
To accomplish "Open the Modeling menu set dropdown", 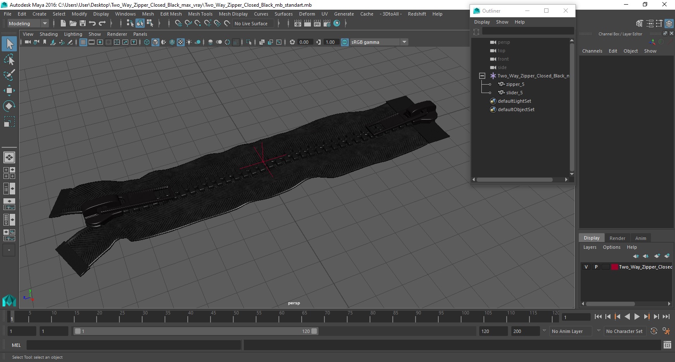I will (x=28, y=24).
